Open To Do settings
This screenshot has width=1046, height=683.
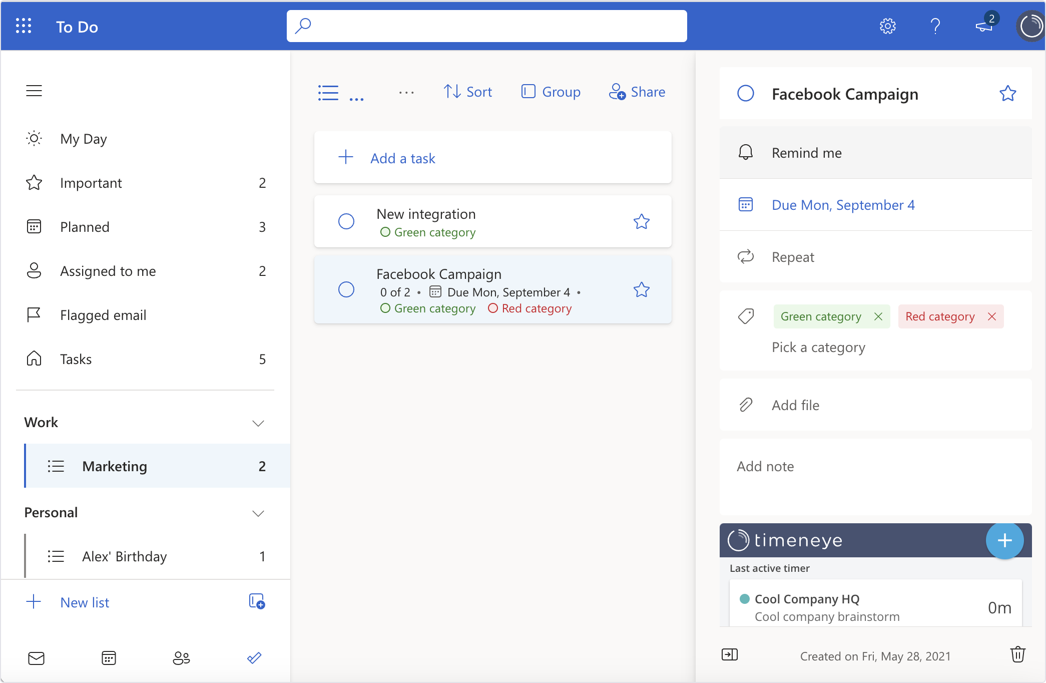point(888,26)
